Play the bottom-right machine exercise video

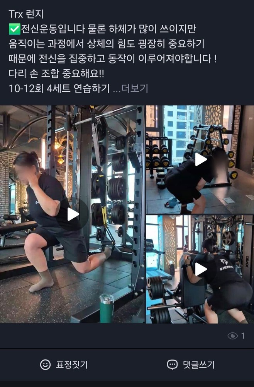coord(200,269)
